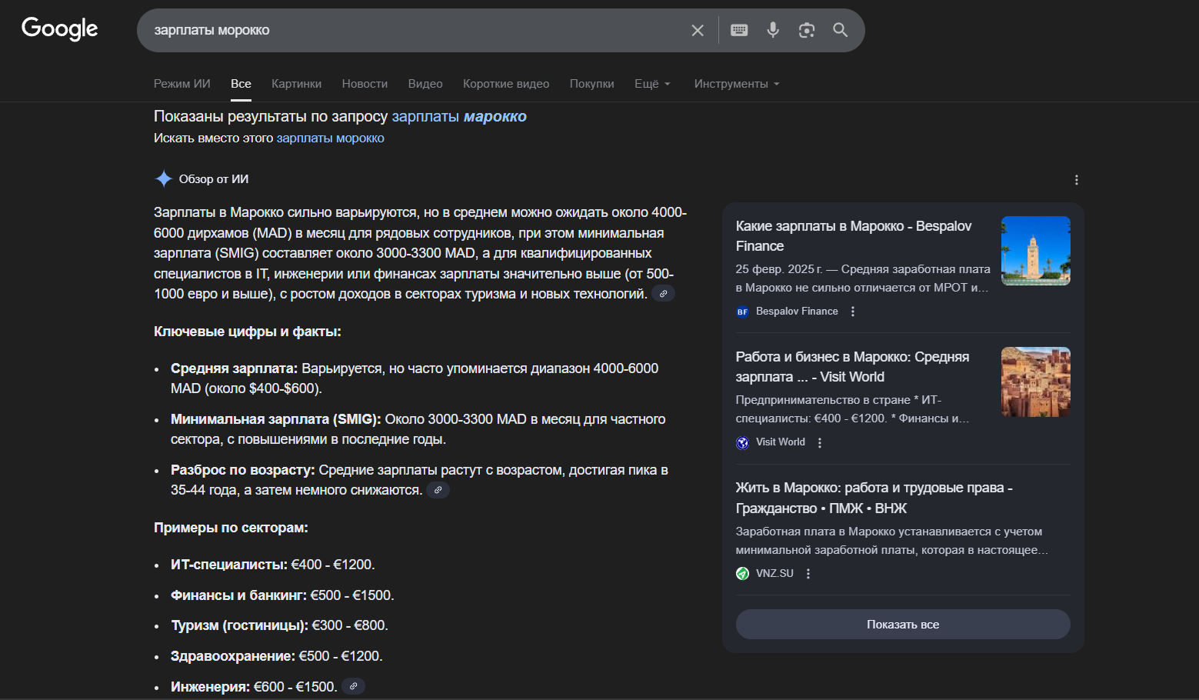This screenshot has height=700, width=1199.
Task: Start voice search with microphone icon
Action: (x=773, y=30)
